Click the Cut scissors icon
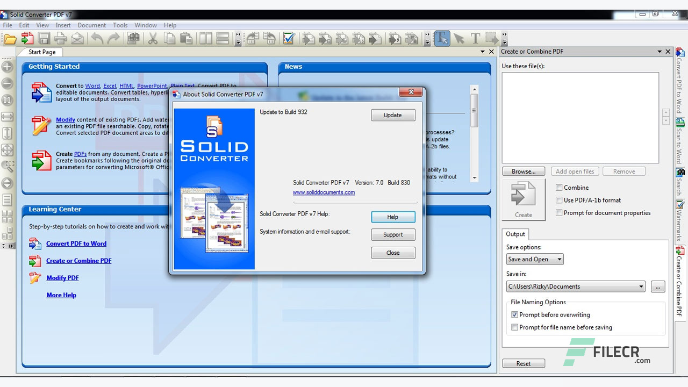688x387 pixels. coord(153,39)
